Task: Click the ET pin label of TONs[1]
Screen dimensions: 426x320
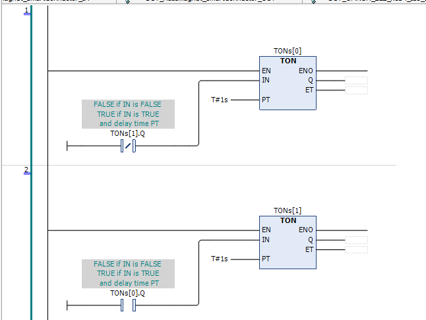Action: click(309, 249)
